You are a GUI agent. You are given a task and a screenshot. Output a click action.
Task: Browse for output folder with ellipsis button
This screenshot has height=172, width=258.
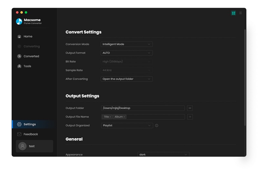[190, 108]
